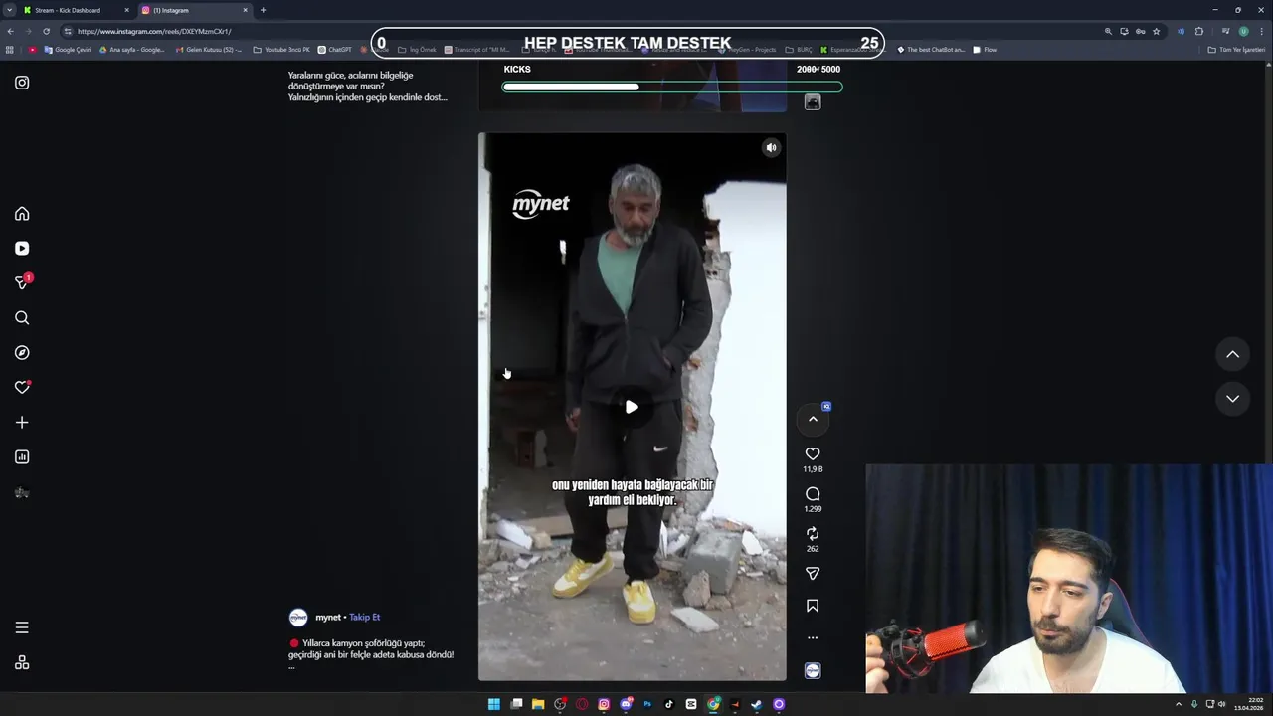This screenshot has height=716, width=1273.
Task: Create new post with plus icon
Action: pos(22,423)
